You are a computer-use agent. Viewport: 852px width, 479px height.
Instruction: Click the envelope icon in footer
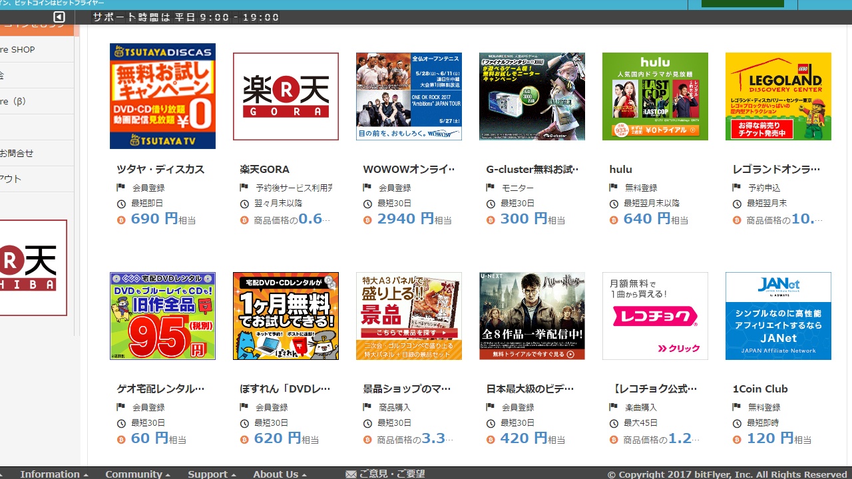pos(351,474)
